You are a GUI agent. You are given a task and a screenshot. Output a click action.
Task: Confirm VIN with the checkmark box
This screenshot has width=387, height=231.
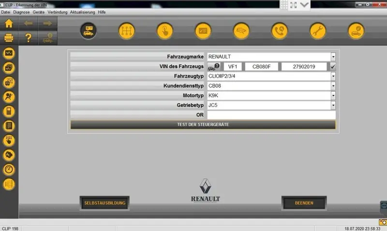click(x=333, y=67)
